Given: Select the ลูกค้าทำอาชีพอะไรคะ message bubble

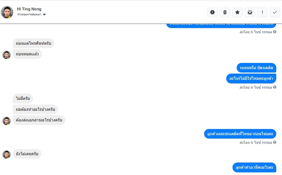Looking at the screenshot, I should coord(254,167).
